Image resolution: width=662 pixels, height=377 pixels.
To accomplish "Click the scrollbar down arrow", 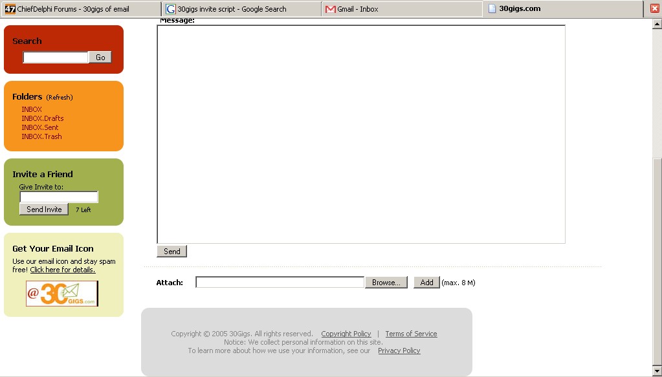I will [x=657, y=371].
